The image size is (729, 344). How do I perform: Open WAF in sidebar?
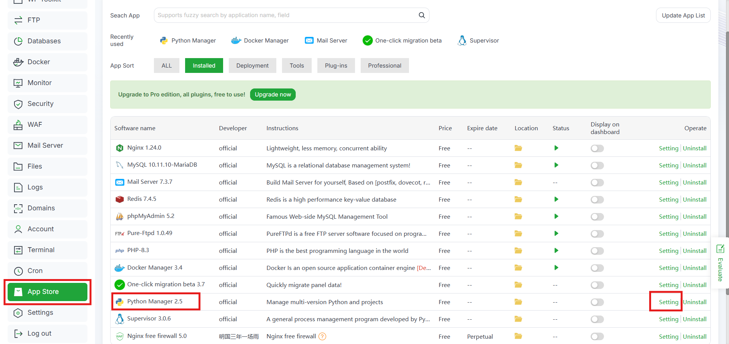[x=48, y=125]
